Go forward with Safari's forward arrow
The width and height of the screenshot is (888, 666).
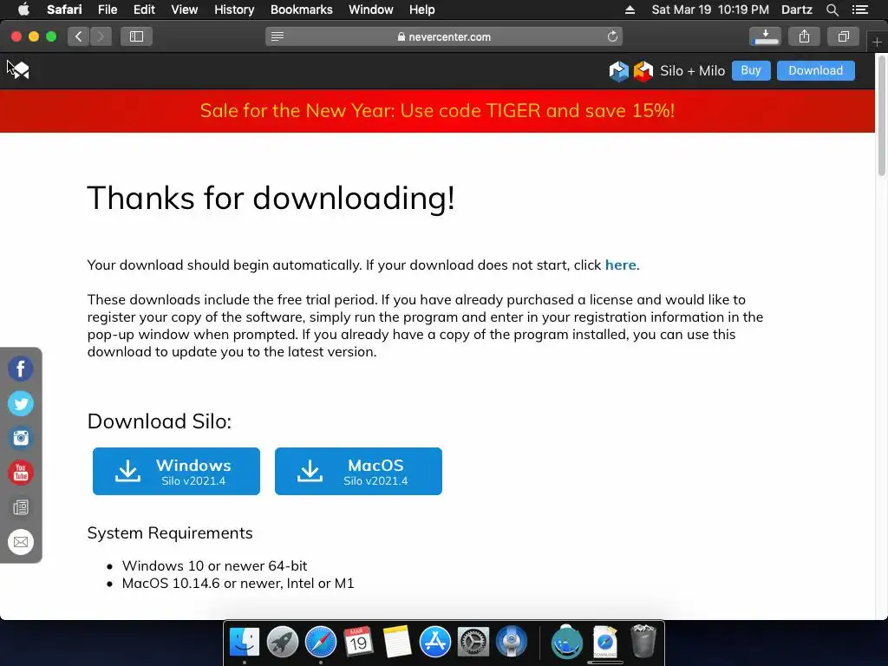click(101, 36)
